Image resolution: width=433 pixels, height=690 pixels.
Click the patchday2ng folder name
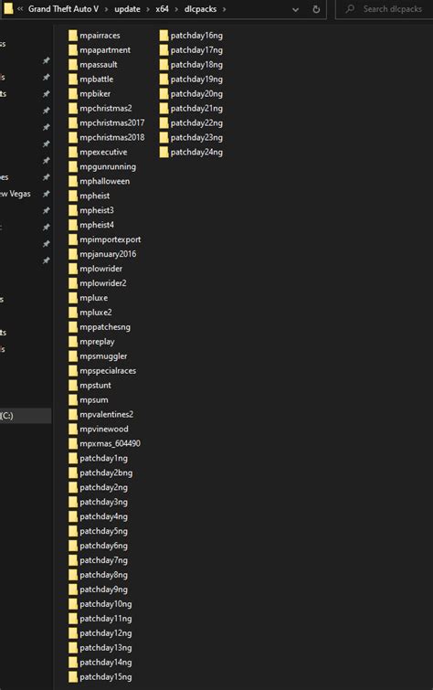[103, 487]
